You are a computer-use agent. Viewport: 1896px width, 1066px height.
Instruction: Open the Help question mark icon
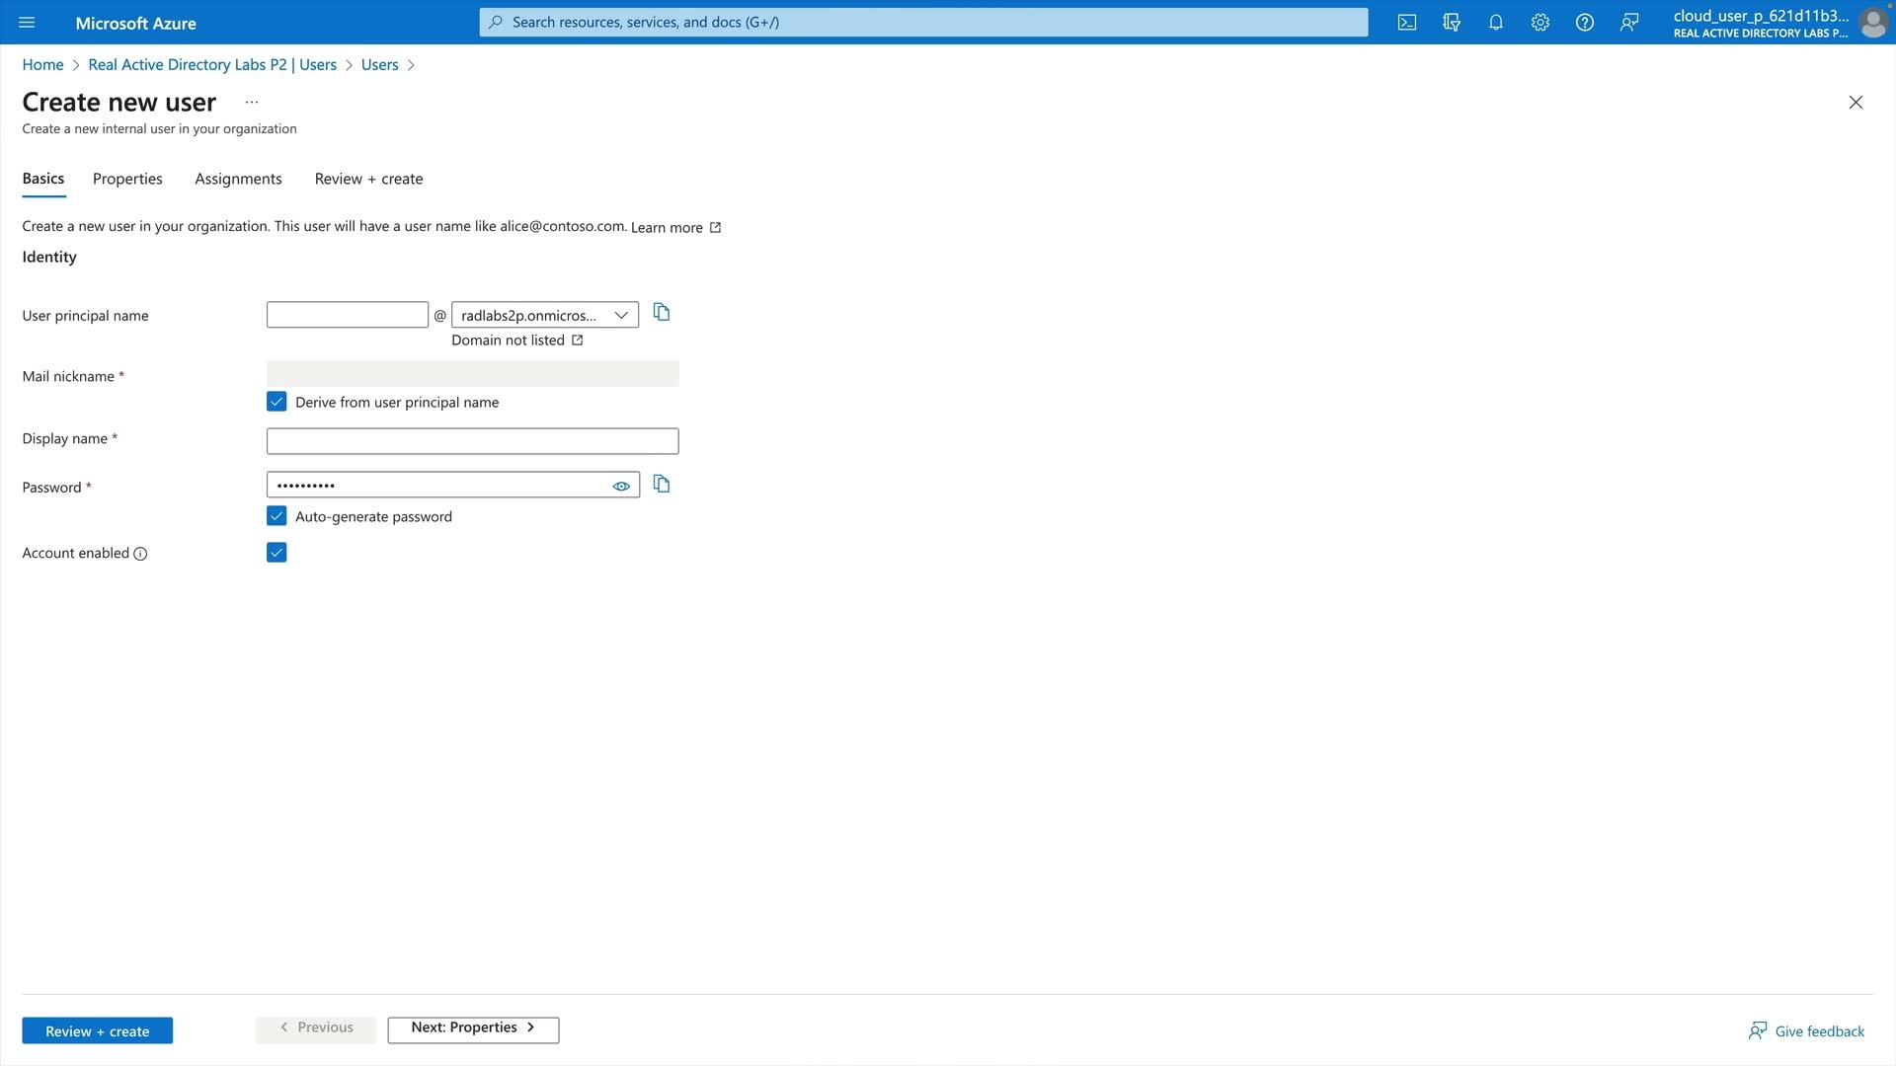(x=1585, y=23)
